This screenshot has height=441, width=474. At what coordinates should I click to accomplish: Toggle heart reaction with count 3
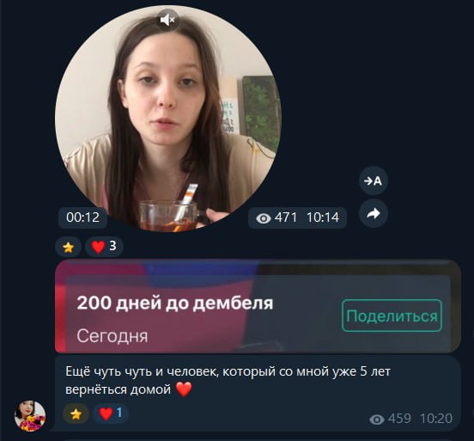(x=104, y=247)
